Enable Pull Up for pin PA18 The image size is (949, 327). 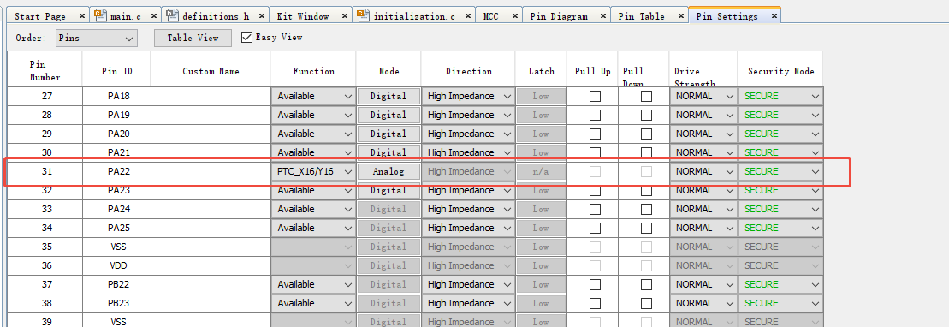596,96
